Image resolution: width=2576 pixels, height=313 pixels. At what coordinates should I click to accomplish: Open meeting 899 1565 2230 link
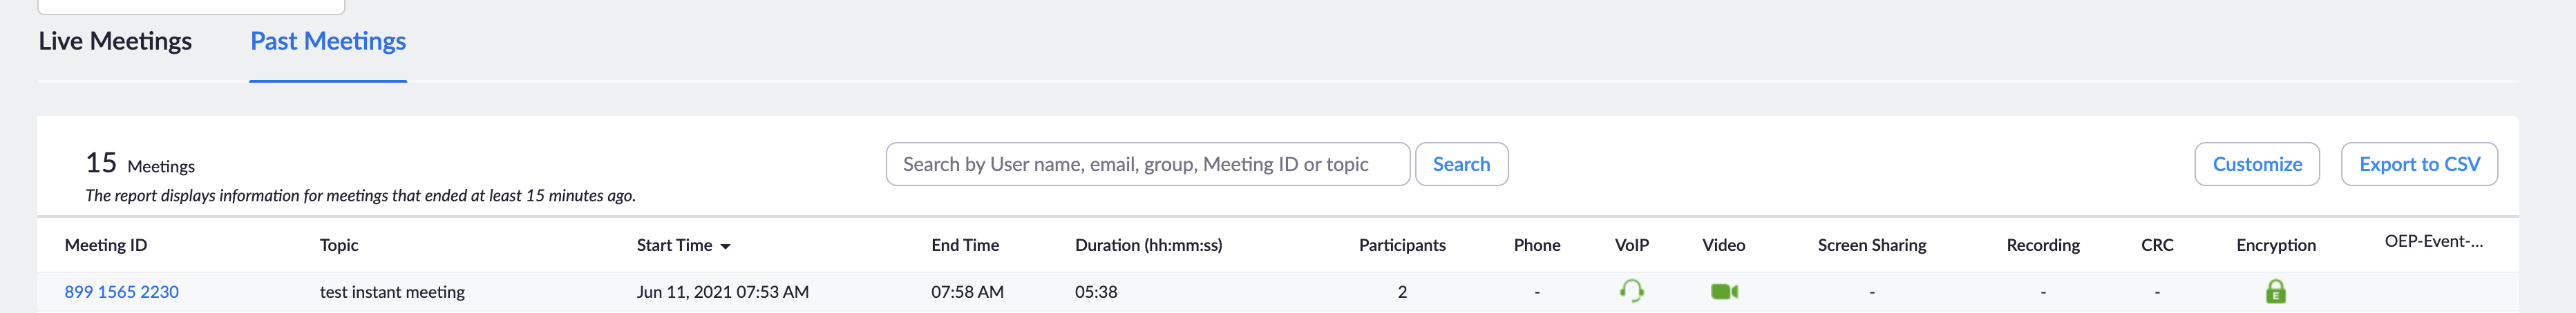pos(122,292)
